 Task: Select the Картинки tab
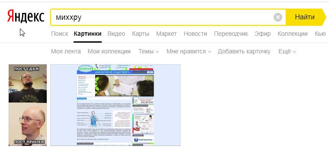tap(87, 34)
